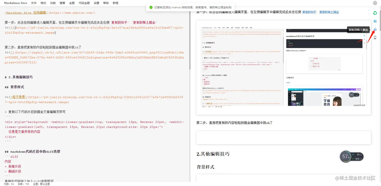The width and height of the screenshot is (381, 186).
Task: Click the ```diff line in editor
Action: pos(11,157)
